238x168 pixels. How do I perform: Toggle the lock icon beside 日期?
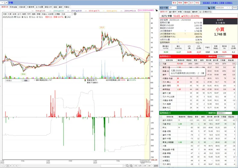209,8
